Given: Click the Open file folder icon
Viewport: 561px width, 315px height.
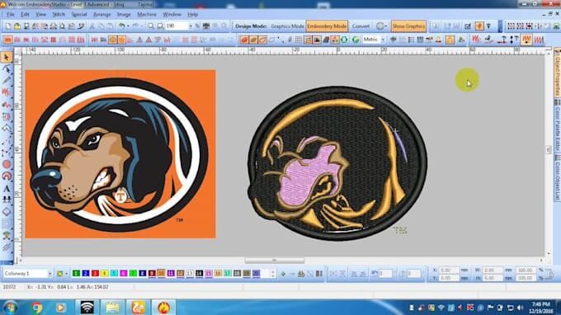Looking at the screenshot, I should [x=17, y=26].
